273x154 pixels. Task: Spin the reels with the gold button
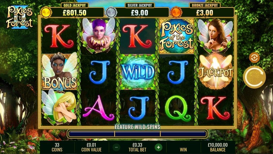[254, 77]
